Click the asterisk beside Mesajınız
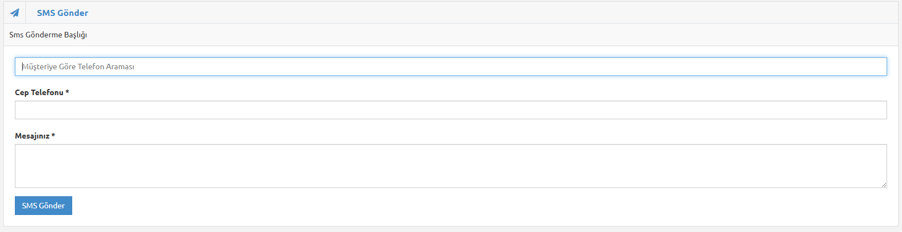 pyautogui.click(x=53, y=135)
